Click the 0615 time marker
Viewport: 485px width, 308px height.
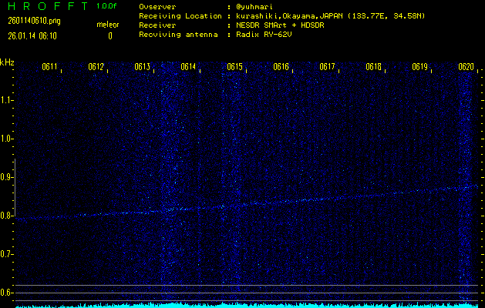point(234,67)
